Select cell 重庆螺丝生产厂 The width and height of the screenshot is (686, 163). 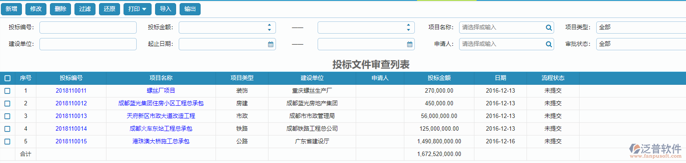[x=312, y=91]
